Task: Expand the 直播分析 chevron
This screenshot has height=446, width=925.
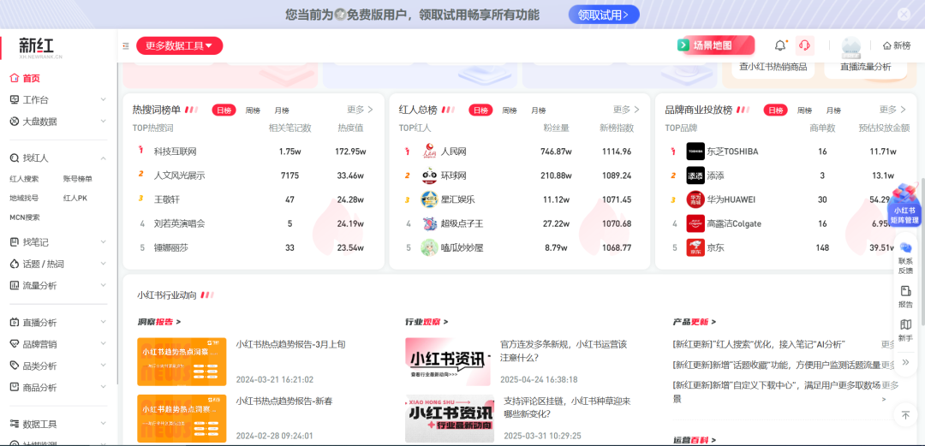Action: [x=104, y=323]
